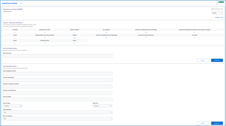Image resolution: width=226 pixels, height=126 pixels.
Task: Click Retour in basic status tracking
Action: coord(203,60)
